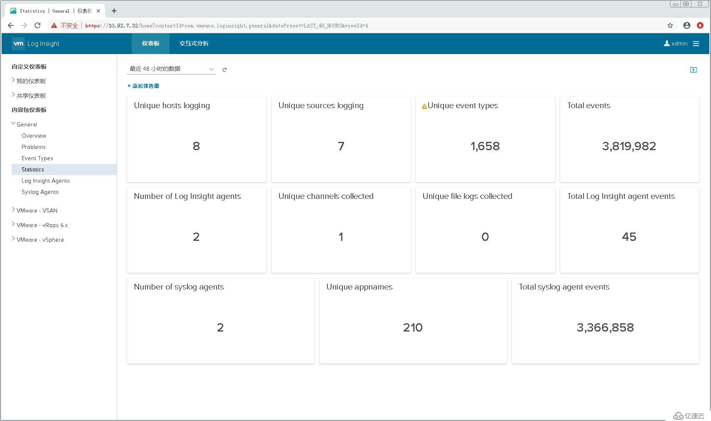Click the browser address bar URL

(x=226, y=26)
